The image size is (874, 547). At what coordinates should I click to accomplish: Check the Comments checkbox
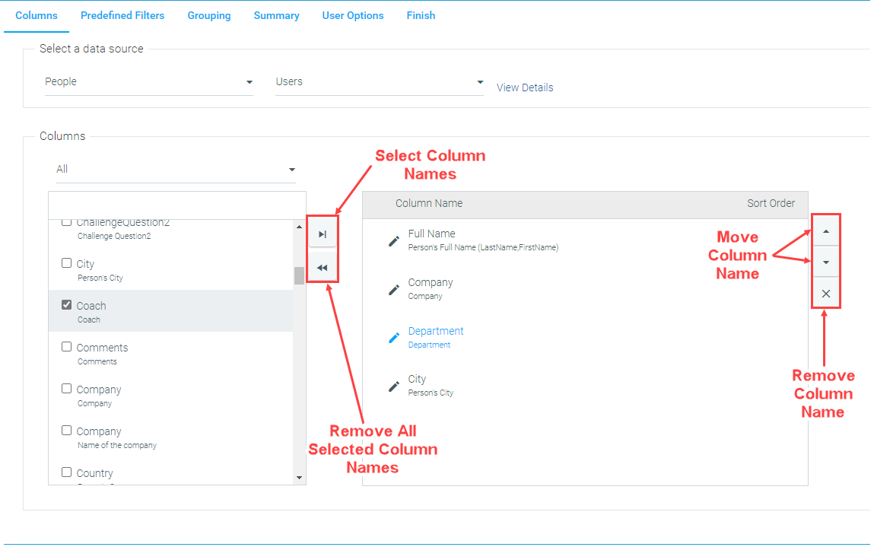pos(67,347)
